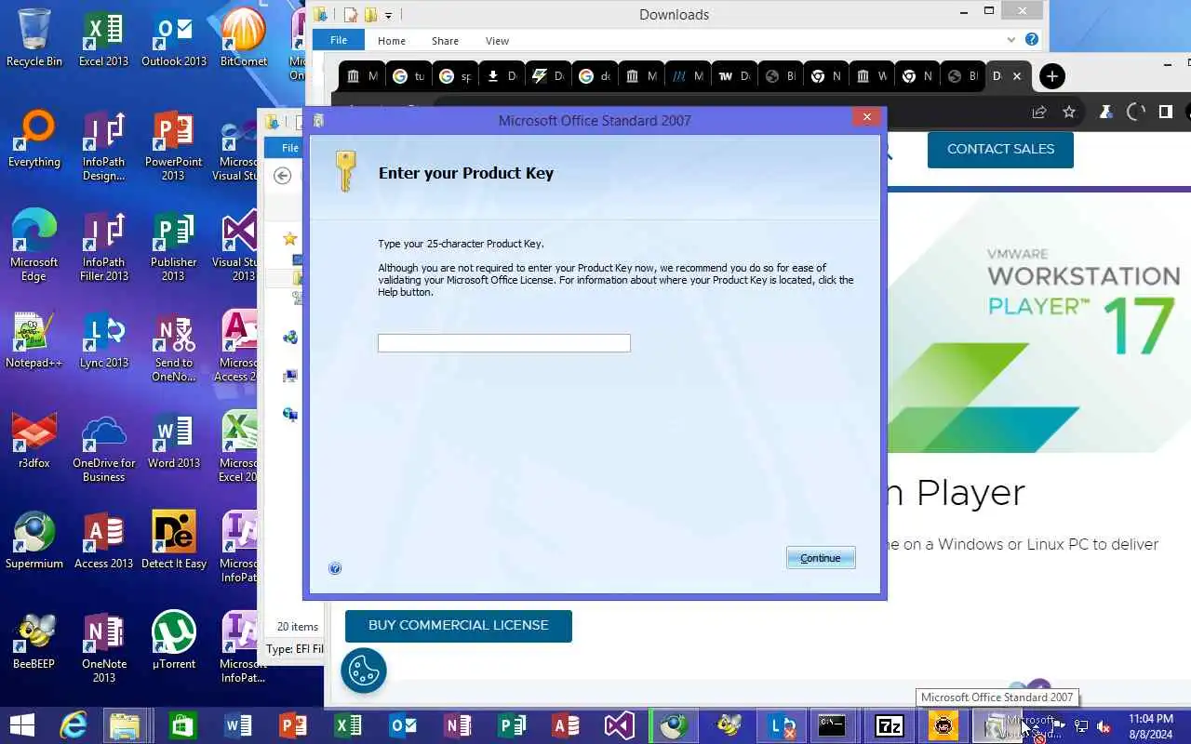The image size is (1191, 744).
Task: Open Internet Explorer from the taskbar
Action: (74, 724)
